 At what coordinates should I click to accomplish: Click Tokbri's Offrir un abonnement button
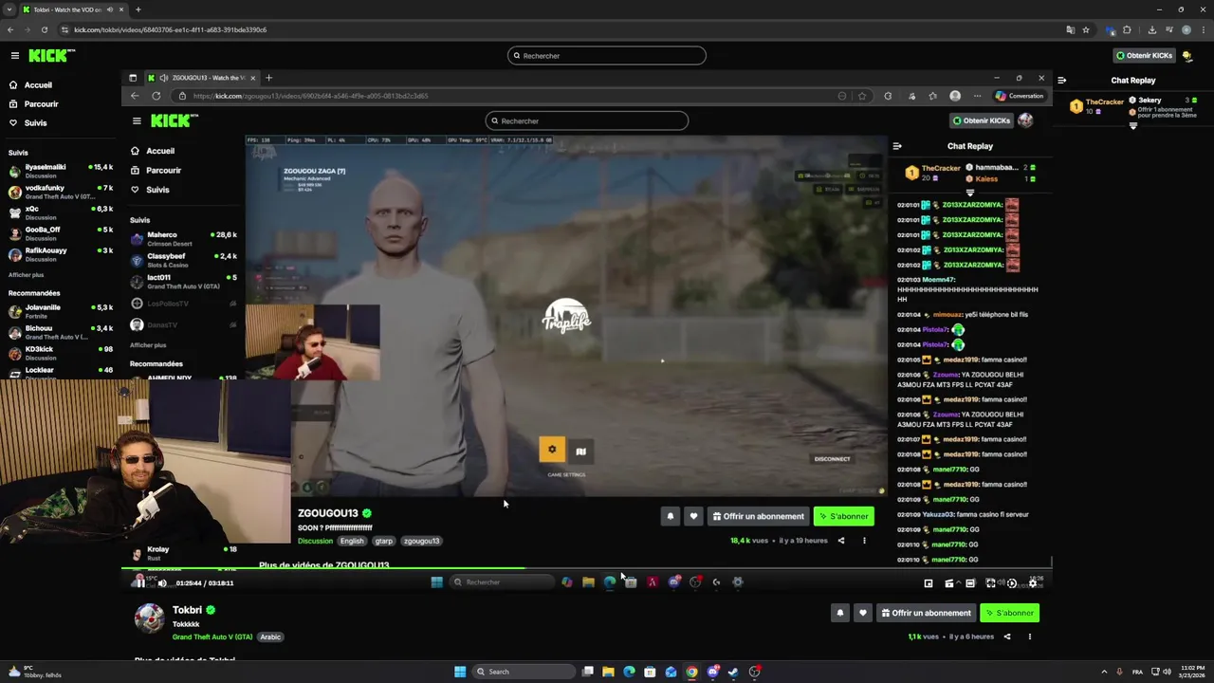pos(926,613)
